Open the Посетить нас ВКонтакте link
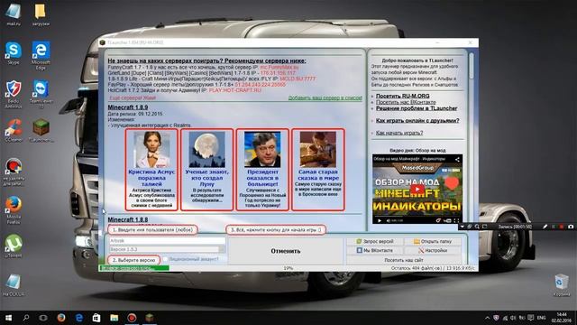The width and height of the screenshot is (577, 325). point(406,102)
